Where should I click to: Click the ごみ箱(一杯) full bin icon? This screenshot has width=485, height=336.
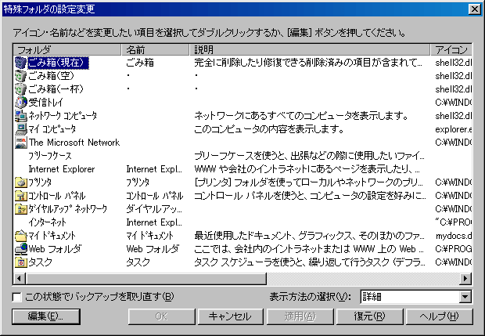click(20, 89)
